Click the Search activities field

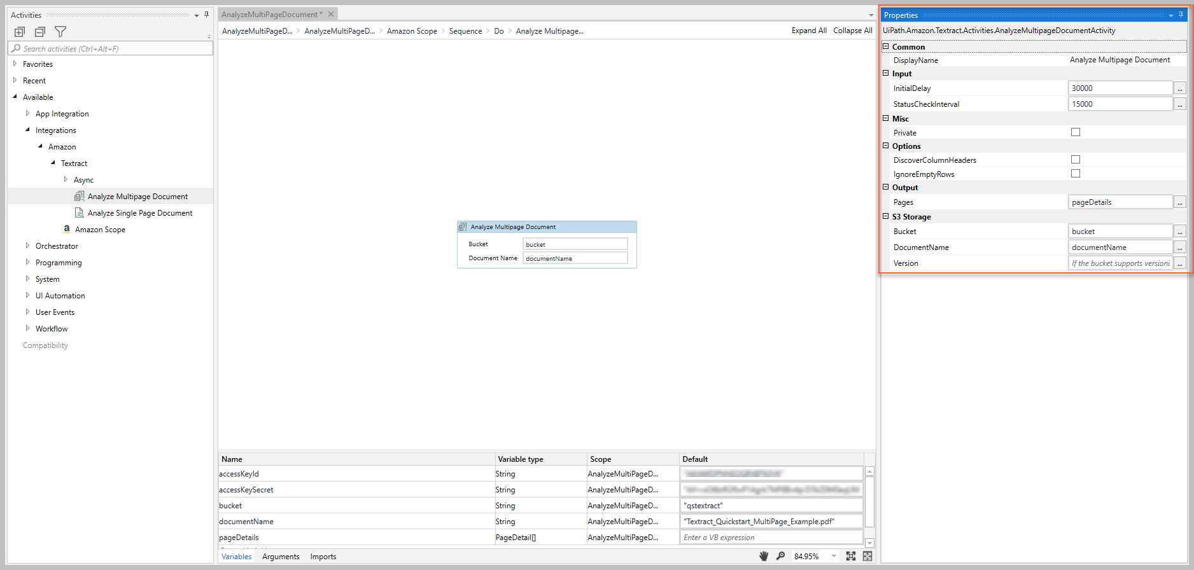point(110,48)
